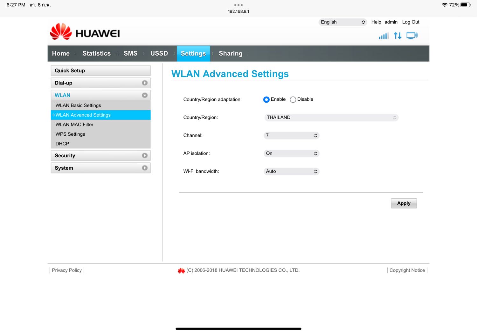Open the Privacy Policy link
This screenshot has height=333, width=477.
click(x=67, y=270)
